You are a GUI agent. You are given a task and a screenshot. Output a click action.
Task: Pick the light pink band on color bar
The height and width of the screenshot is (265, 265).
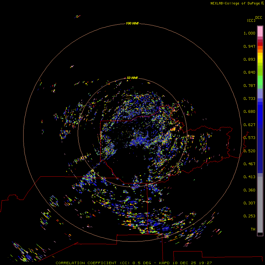coord(260,32)
